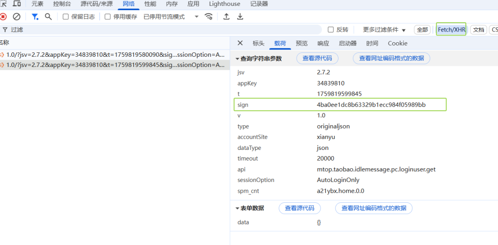
Task: Export HAR file with download arrow
Action: [x=240, y=16]
